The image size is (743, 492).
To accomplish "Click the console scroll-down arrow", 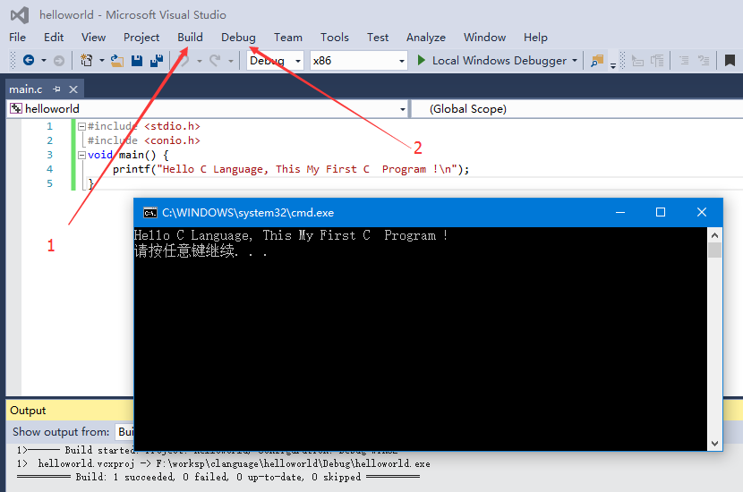I will tap(714, 444).
